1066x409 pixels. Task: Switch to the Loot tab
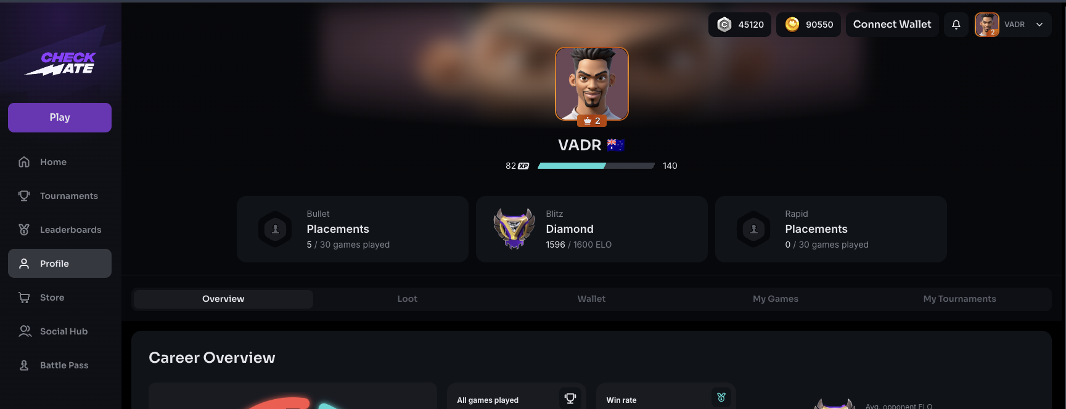(x=407, y=299)
